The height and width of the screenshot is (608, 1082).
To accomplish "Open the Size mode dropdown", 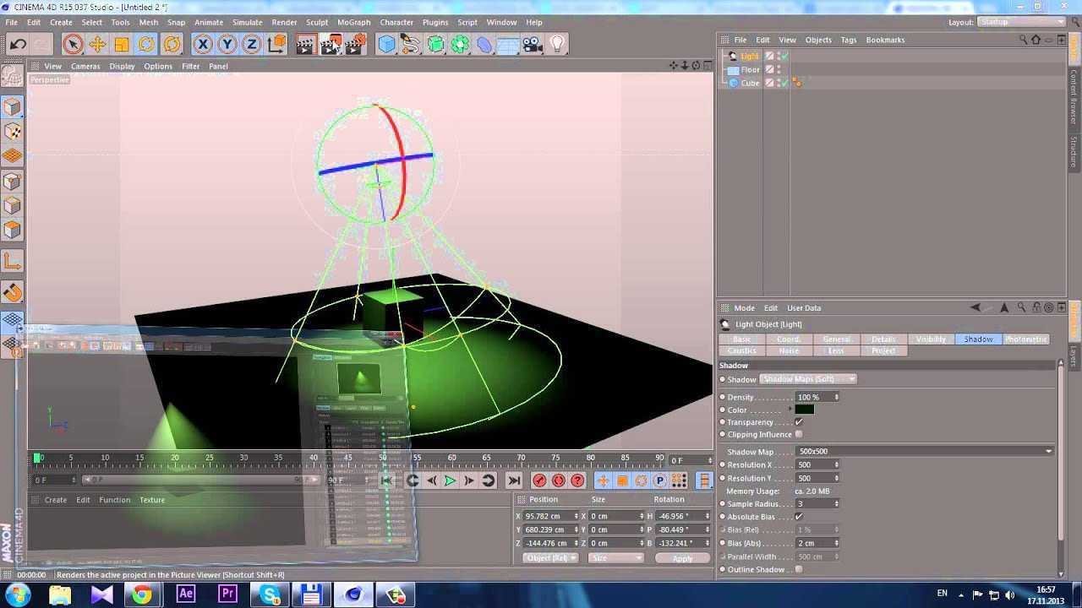I will [x=615, y=558].
